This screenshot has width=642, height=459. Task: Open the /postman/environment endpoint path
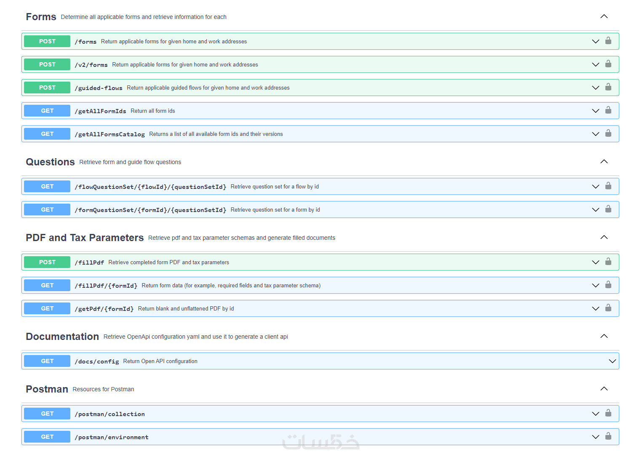pyautogui.click(x=112, y=437)
